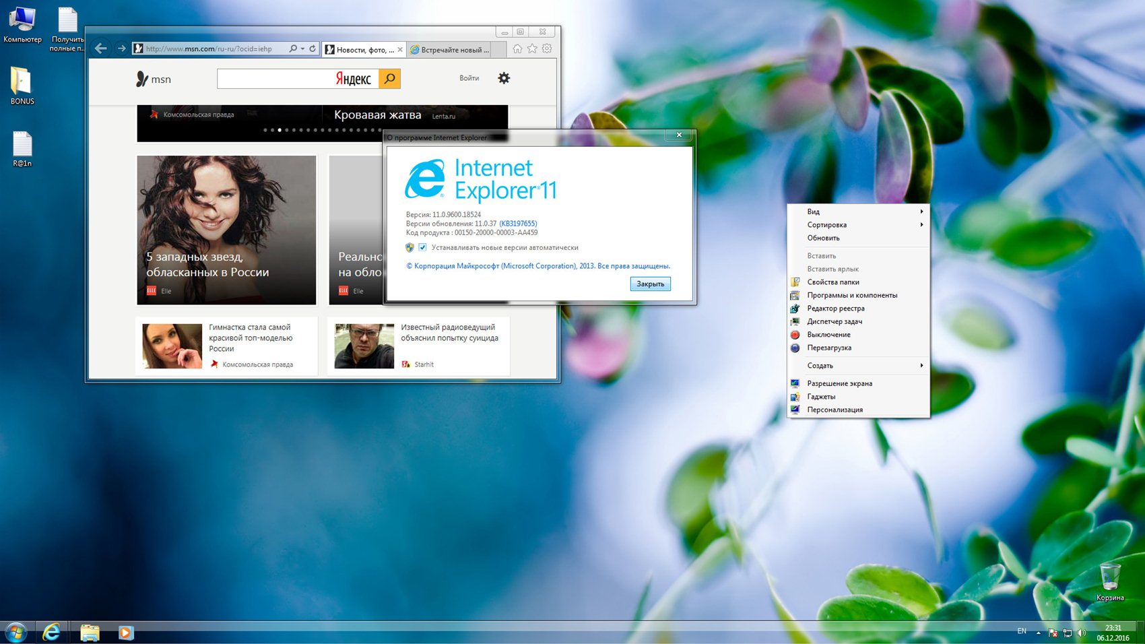The width and height of the screenshot is (1145, 644).
Task: Click the Microsoft Corporation copyright link
Action: pos(538,266)
